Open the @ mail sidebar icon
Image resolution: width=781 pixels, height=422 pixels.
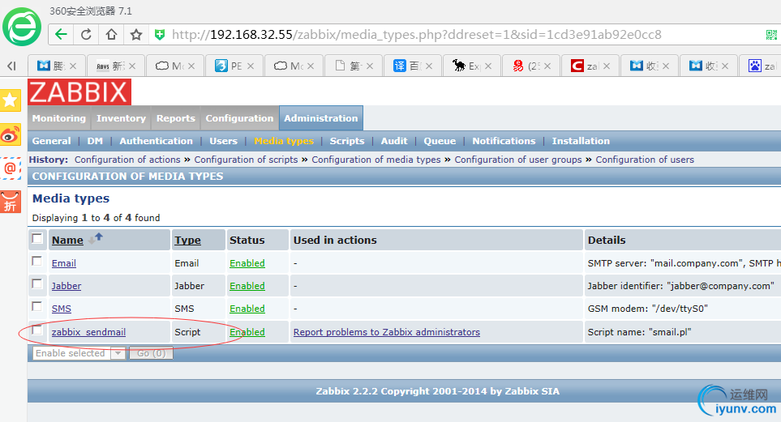(x=10, y=168)
